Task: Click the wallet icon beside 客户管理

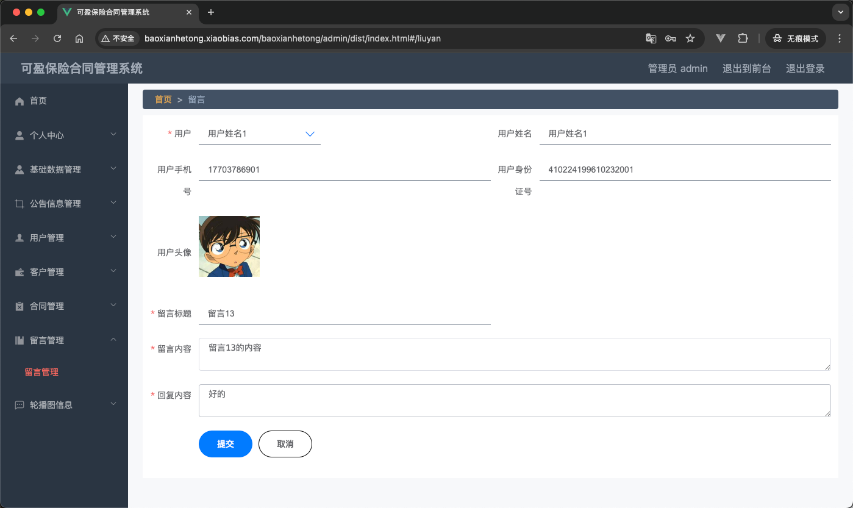Action: point(20,272)
